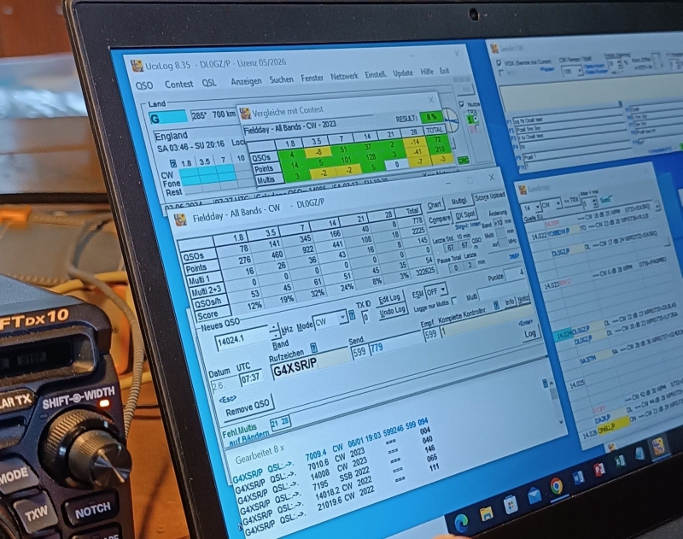This screenshot has width=683, height=539.
Task: Click the Bandmap window title icon
Action: pos(522,190)
